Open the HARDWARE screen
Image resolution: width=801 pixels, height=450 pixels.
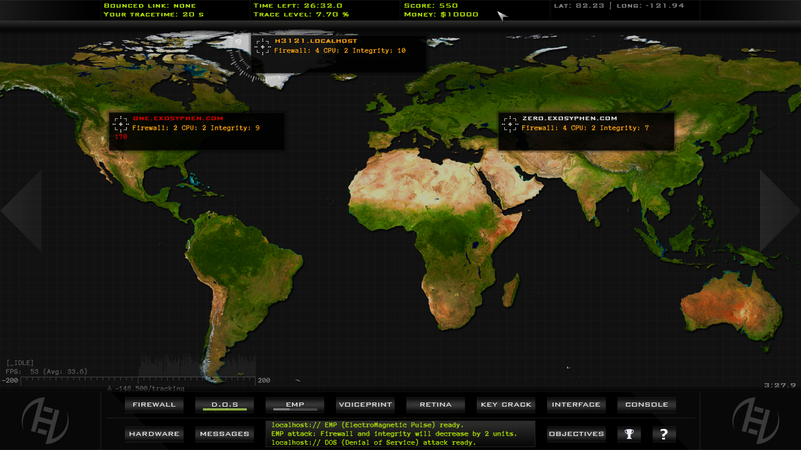click(x=154, y=434)
